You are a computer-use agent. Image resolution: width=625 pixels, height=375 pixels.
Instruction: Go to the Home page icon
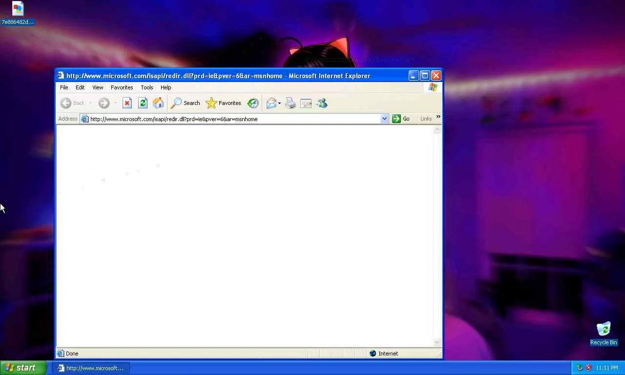click(158, 103)
